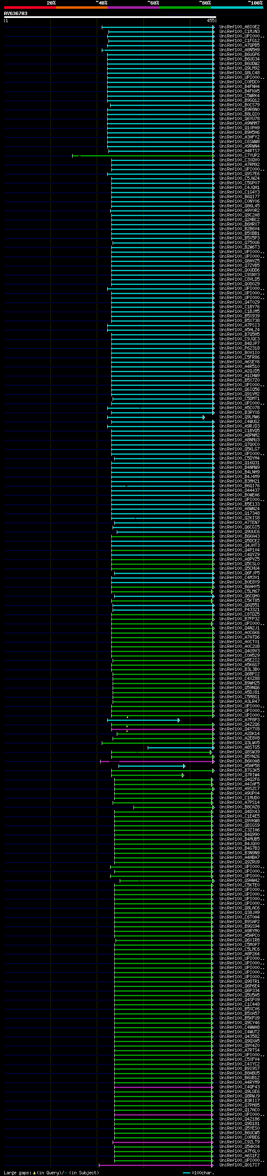Open the UniRef100_C1FG12 hit label
This screenshot has height=1176, width=267.
click(x=239, y=40)
